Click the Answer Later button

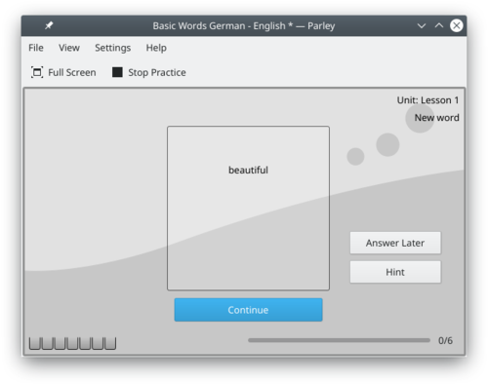click(395, 243)
